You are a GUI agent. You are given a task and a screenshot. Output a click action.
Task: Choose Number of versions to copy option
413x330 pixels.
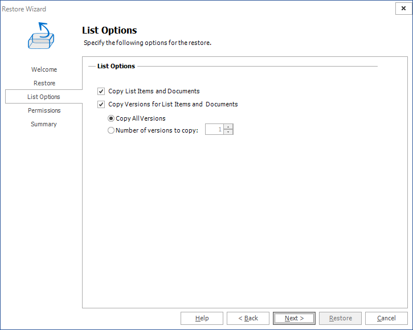[111, 130]
